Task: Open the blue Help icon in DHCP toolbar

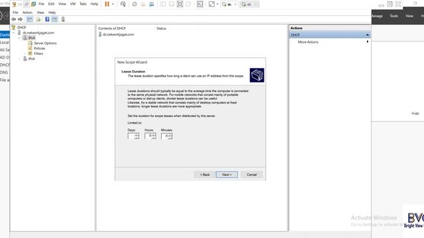Action: coord(47,19)
